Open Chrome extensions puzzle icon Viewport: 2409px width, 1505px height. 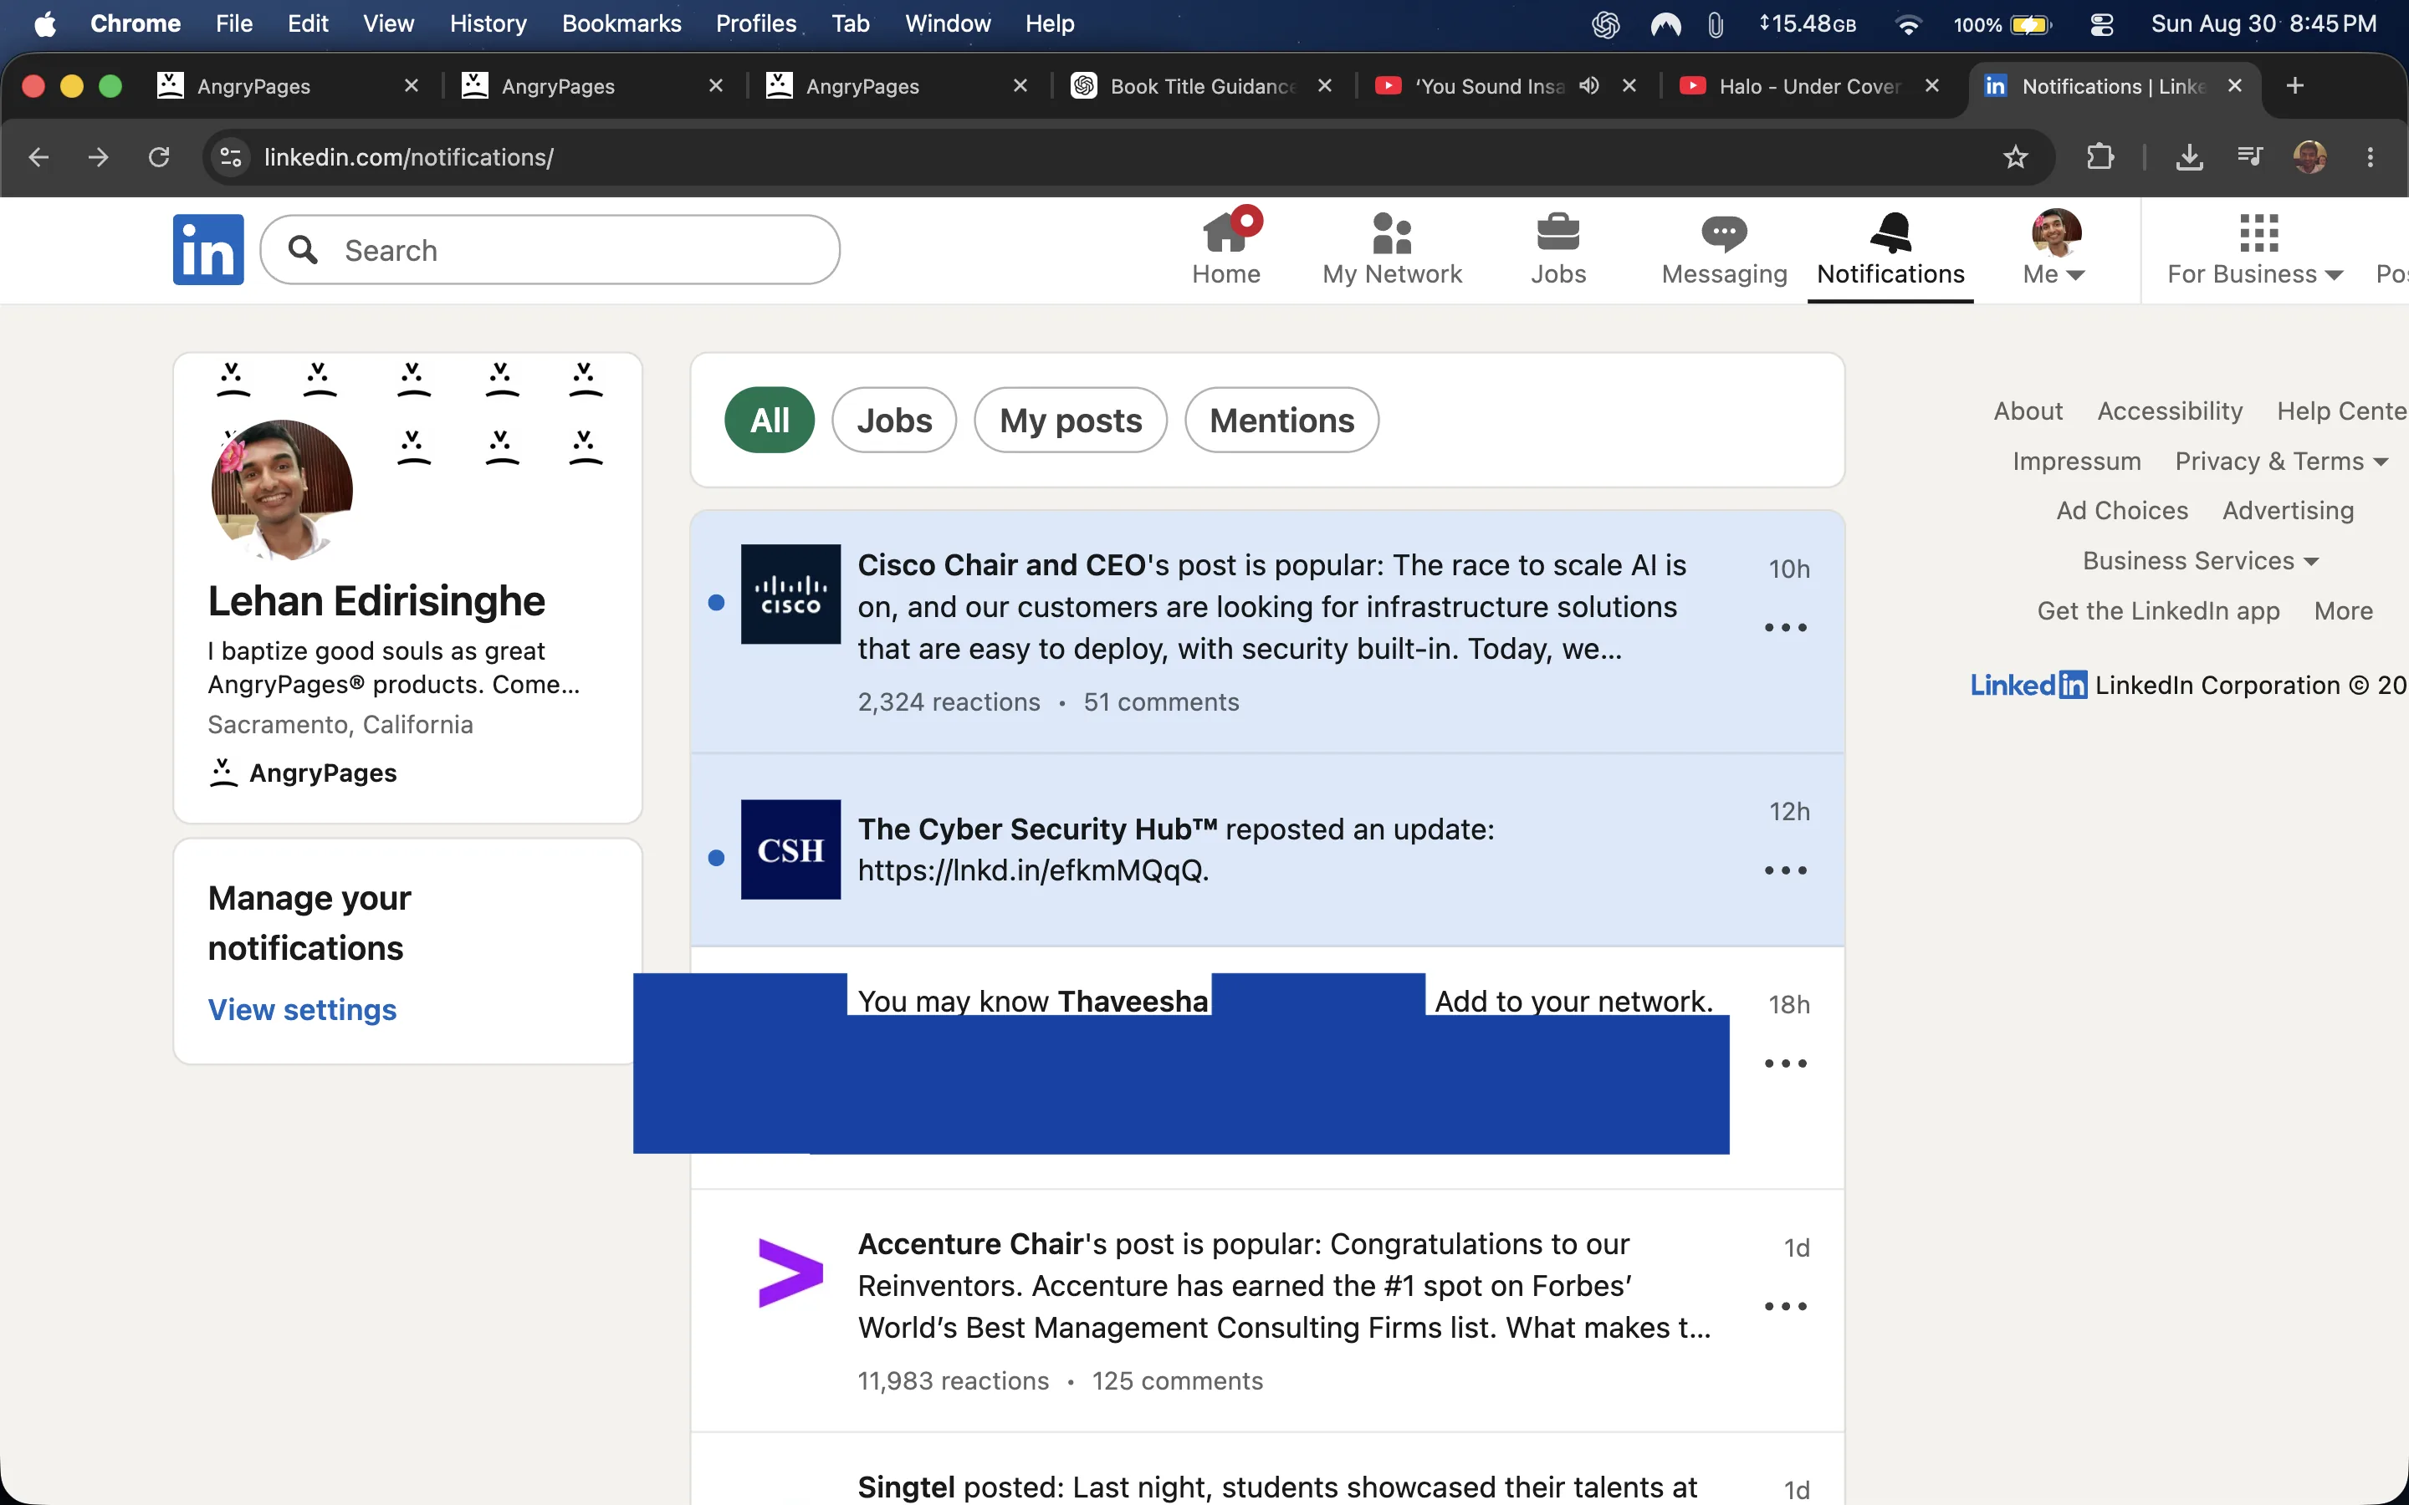(2100, 157)
